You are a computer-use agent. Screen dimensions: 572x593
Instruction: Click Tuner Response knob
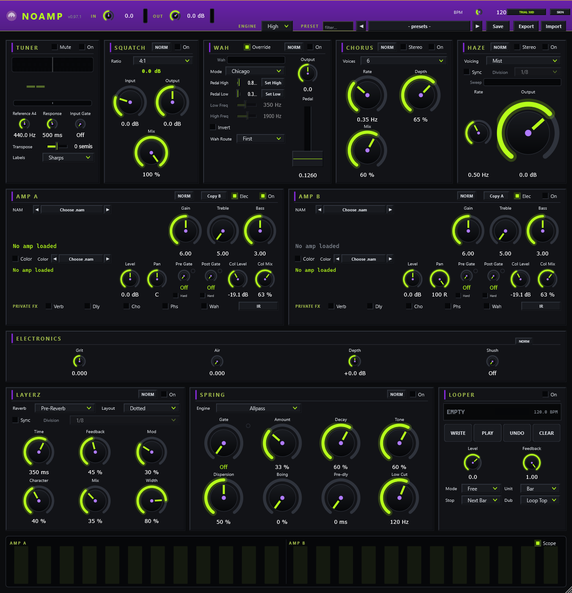[x=52, y=124]
